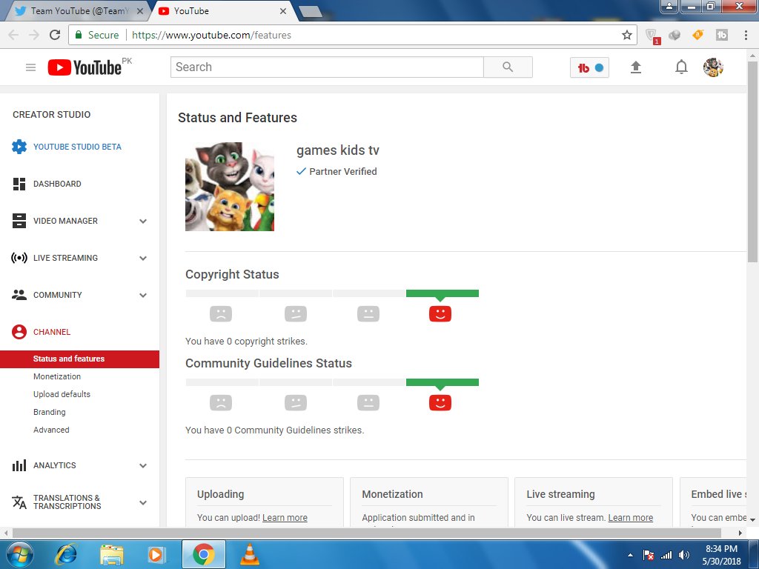Open Advanced channel settings
Screen dimensions: 759x569
(51, 430)
